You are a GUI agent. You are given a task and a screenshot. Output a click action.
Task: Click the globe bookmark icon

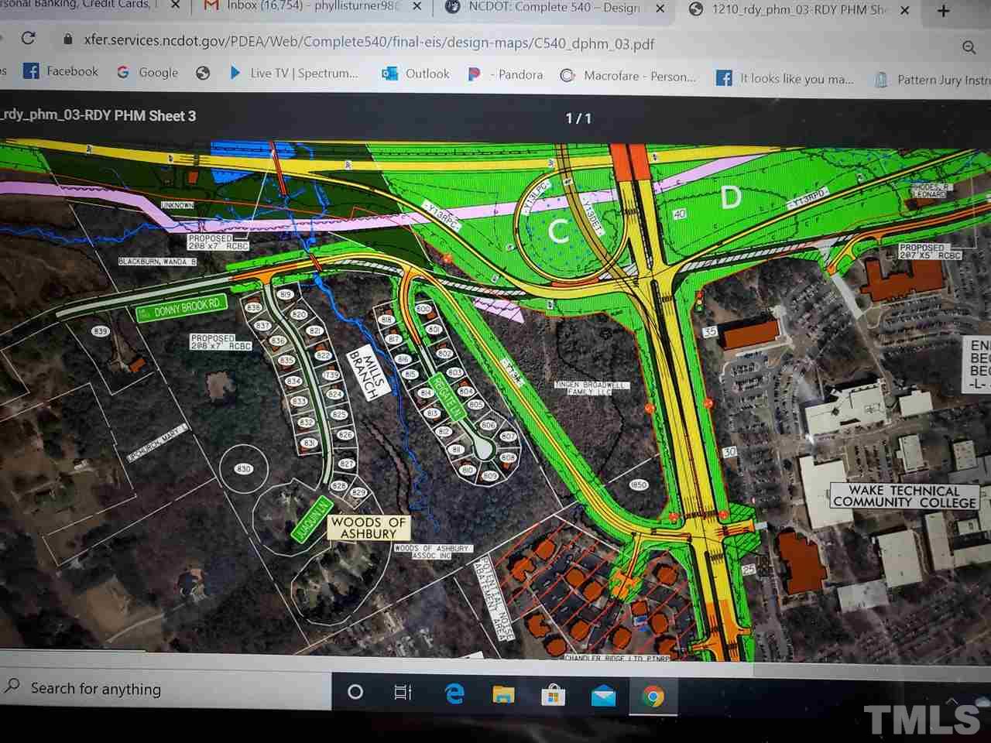pos(203,73)
